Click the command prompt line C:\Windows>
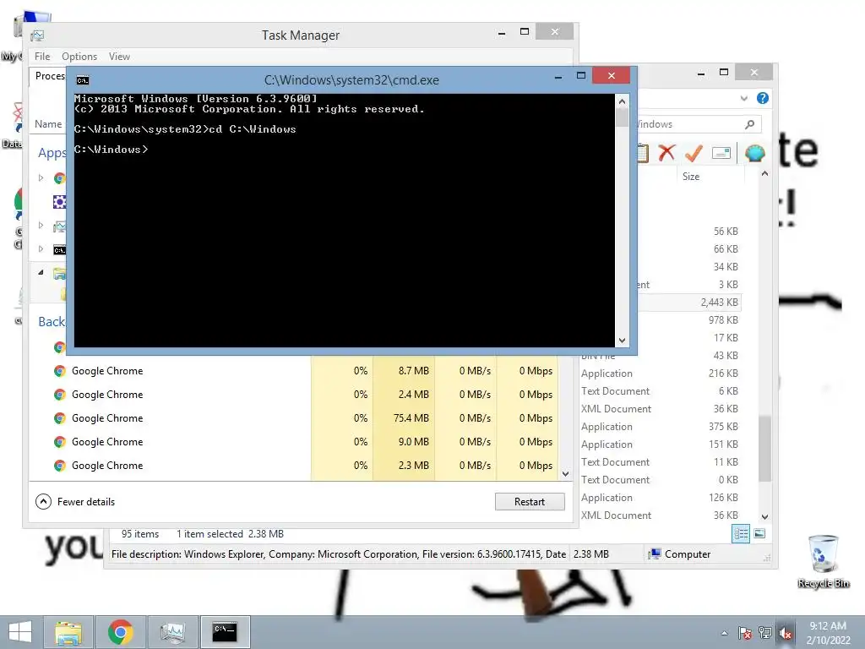865x649 pixels. coord(111,150)
